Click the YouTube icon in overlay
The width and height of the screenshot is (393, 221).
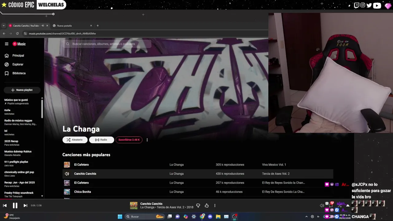[377, 5]
